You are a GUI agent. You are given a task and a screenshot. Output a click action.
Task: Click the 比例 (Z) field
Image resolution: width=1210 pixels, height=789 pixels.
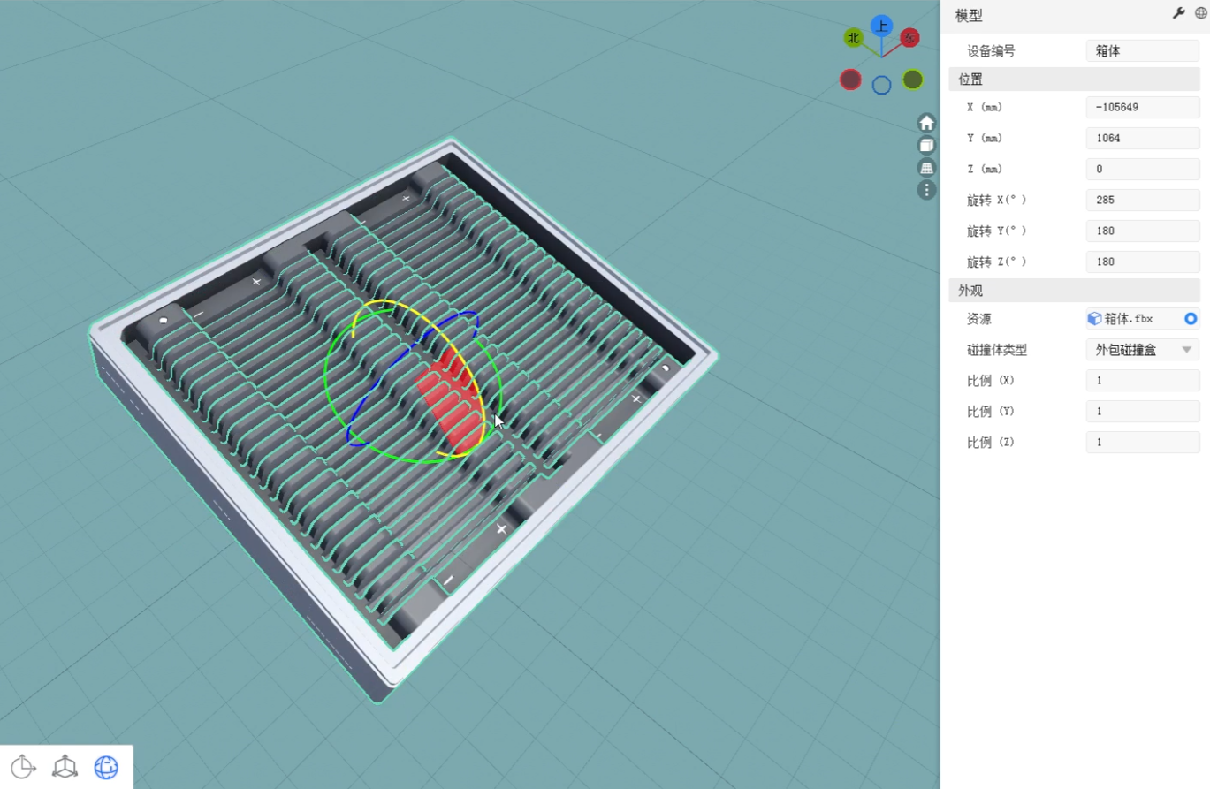[x=1143, y=442]
